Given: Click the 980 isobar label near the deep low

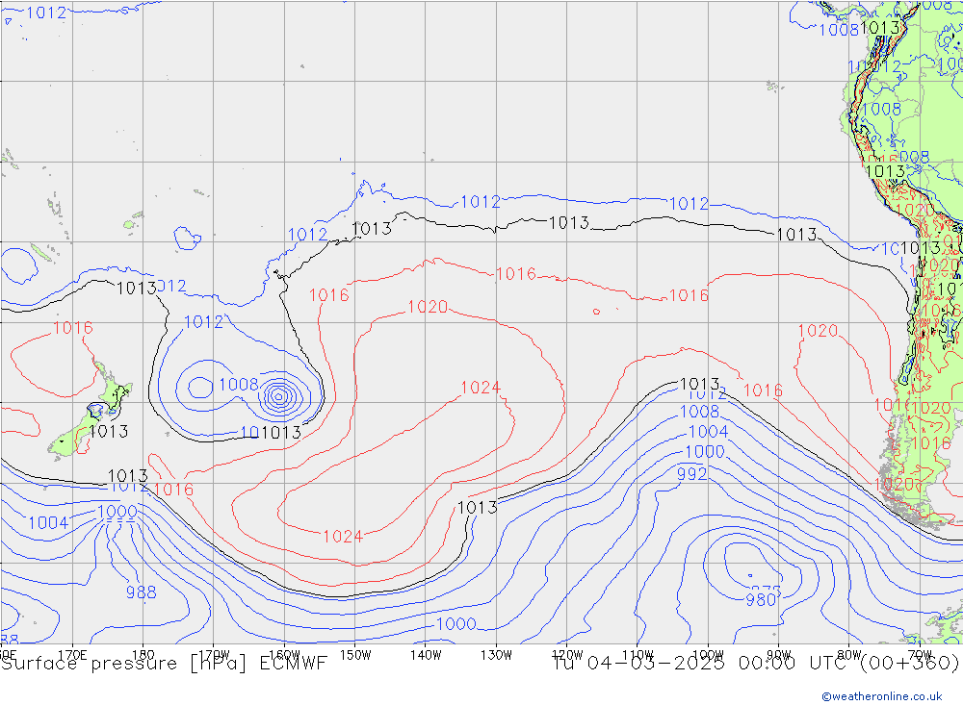Looking at the screenshot, I should click(761, 600).
